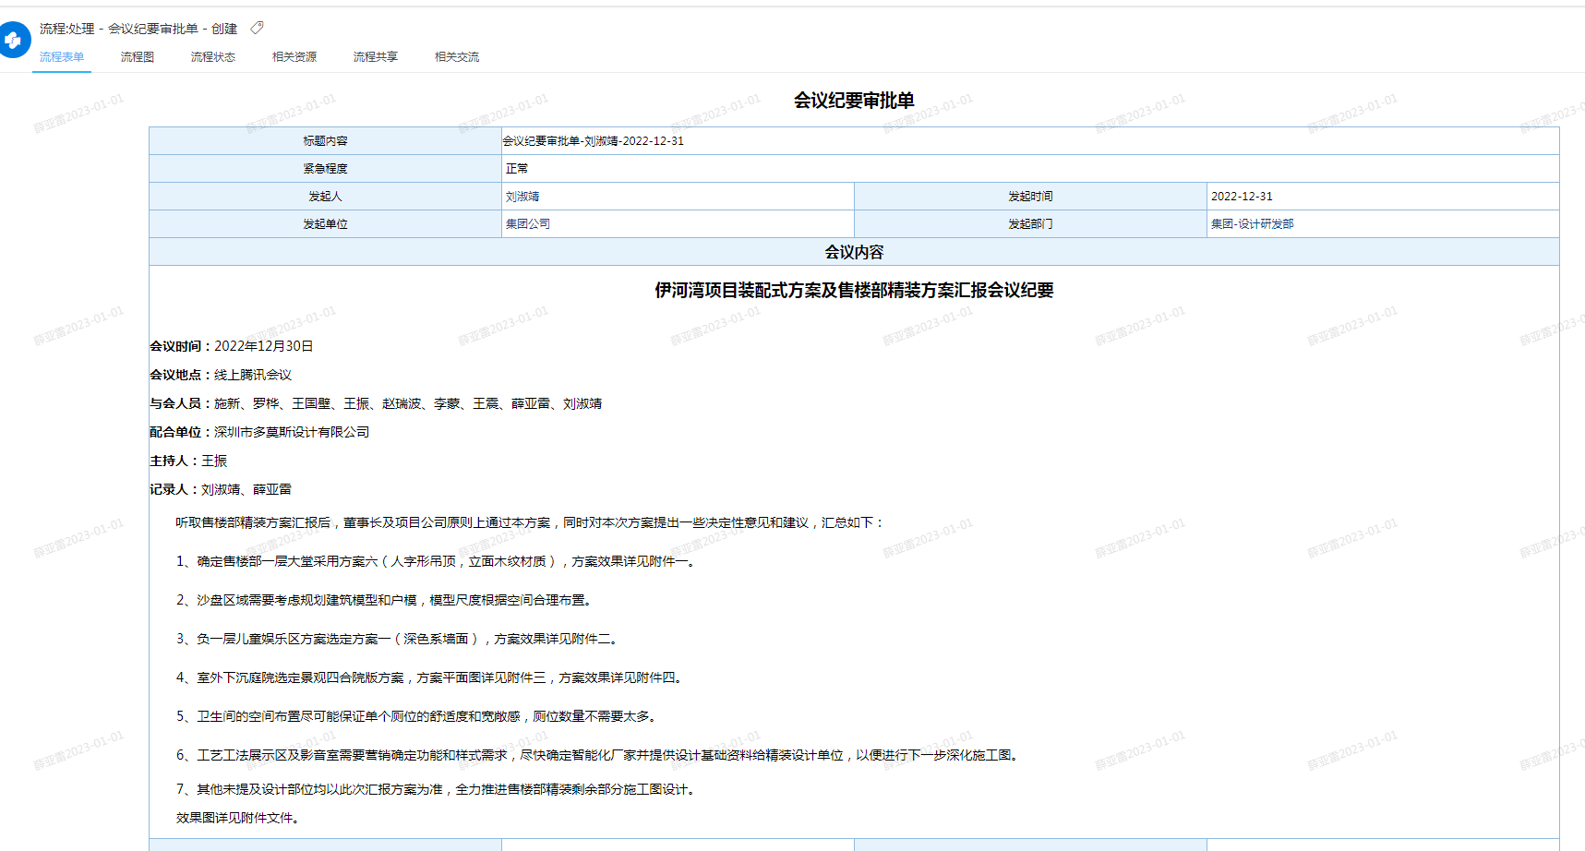Click the 集团公司 initiating unit link
The height and width of the screenshot is (851, 1585).
pos(528,224)
